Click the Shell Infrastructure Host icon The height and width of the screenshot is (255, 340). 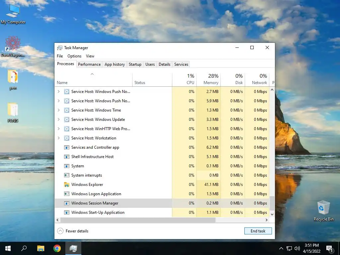[x=66, y=157]
